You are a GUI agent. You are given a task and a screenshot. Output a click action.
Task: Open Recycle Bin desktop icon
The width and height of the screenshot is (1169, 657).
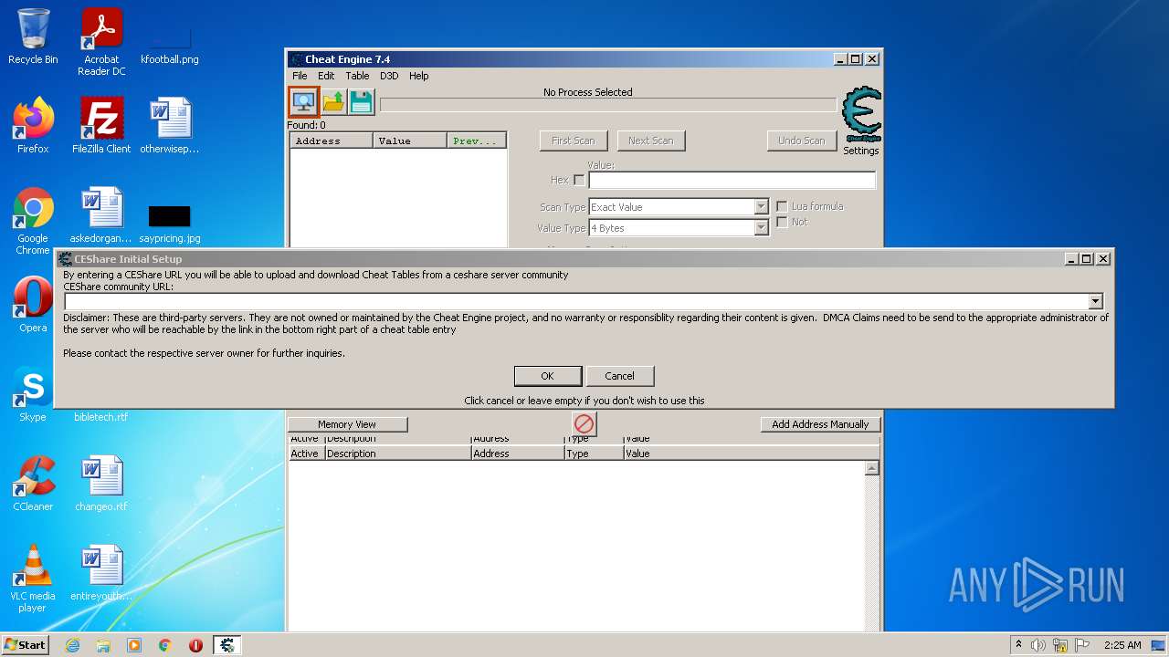(33, 36)
